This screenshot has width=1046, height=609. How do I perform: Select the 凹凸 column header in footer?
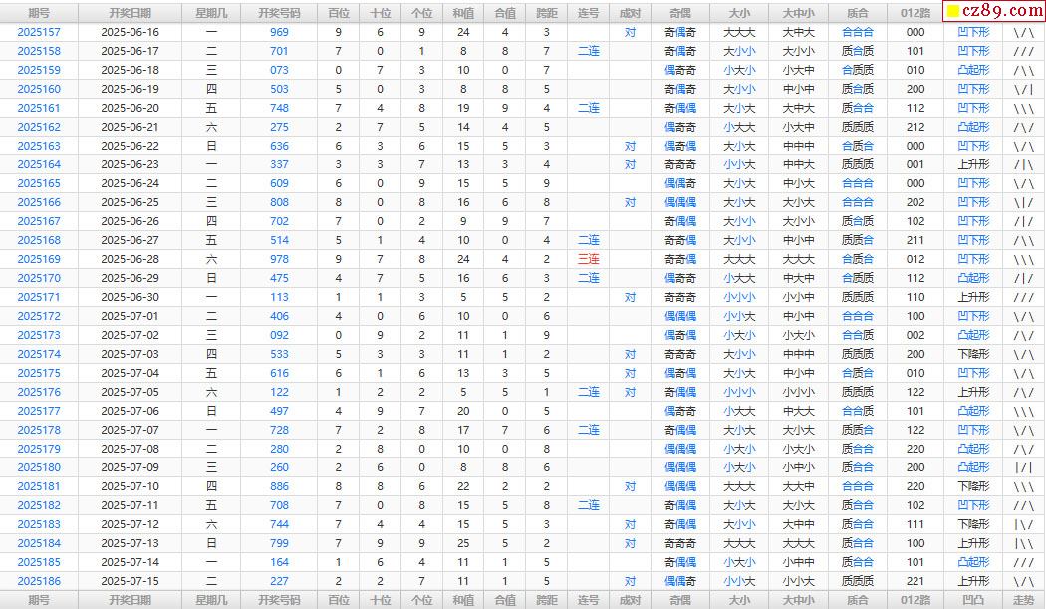coord(973,600)
